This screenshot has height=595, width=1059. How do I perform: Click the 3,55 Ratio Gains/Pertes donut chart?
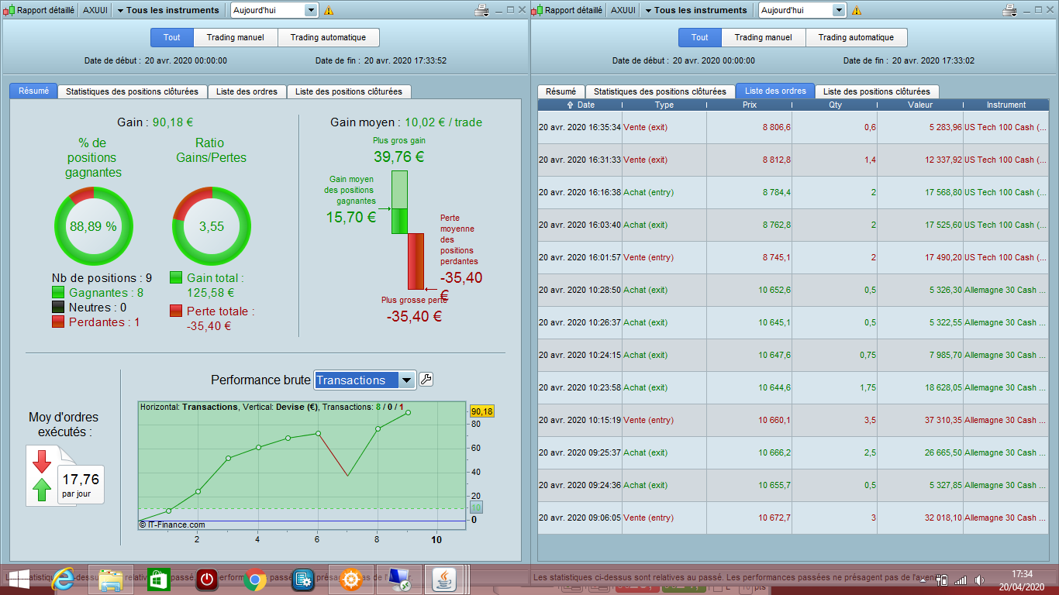(x=211, y=226)
